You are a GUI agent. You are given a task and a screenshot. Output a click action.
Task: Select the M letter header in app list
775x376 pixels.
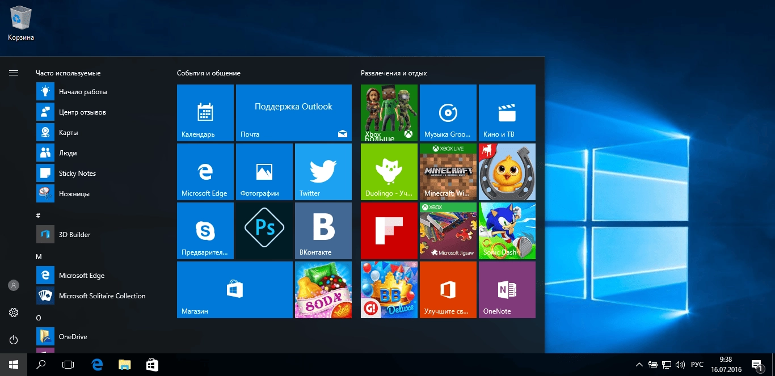pyautogui.click(x=39, y=257)
